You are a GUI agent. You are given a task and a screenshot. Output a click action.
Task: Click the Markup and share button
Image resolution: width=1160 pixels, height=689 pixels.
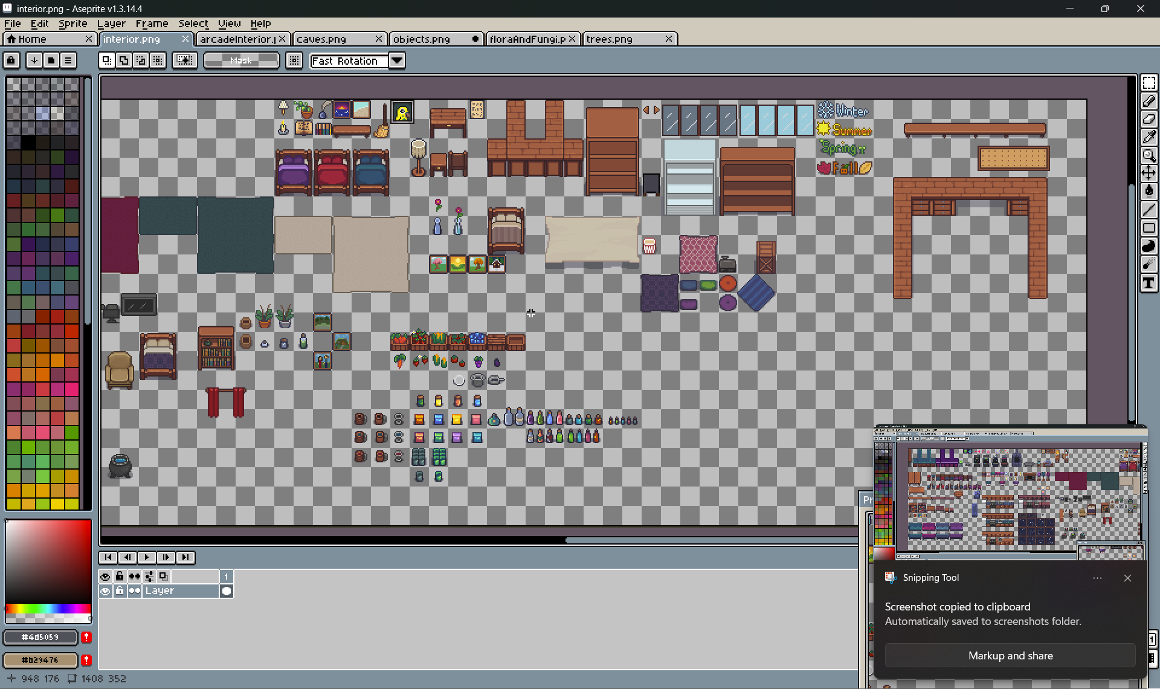tap(1010, 656)
